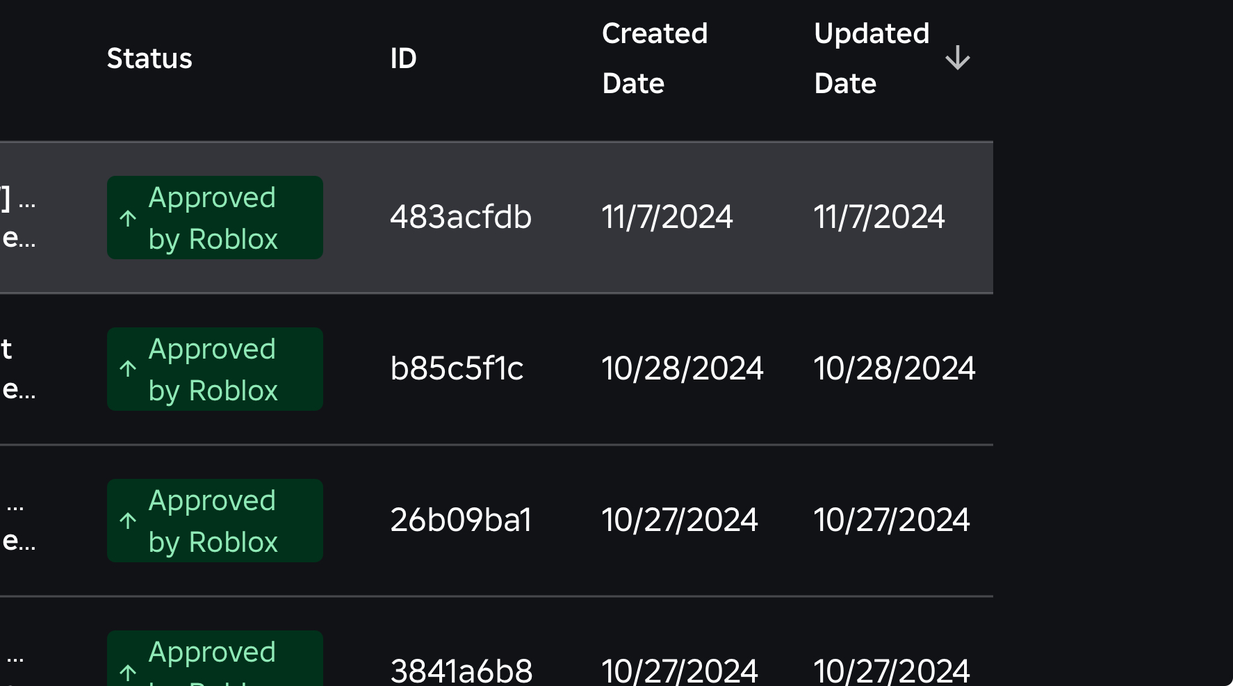Select the ID b85c5f1c cell

pos(457,368)
